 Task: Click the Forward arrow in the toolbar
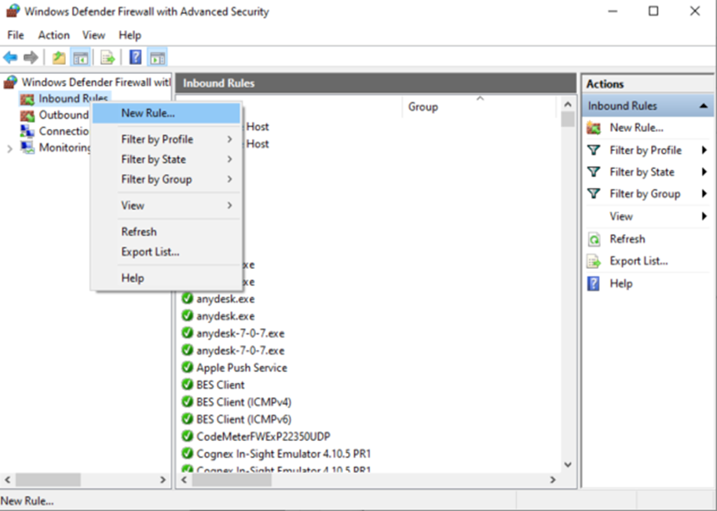[x=31, y=57]
